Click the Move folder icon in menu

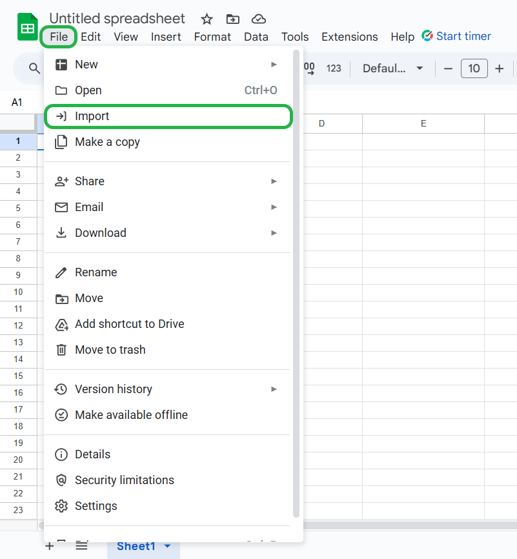[61, 298]
